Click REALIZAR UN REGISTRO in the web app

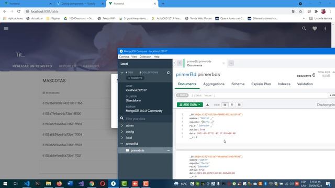[32, 66]
